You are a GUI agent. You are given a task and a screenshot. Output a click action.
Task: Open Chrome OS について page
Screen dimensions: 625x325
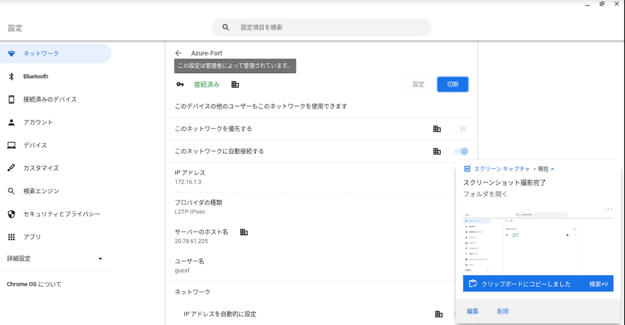34,284
